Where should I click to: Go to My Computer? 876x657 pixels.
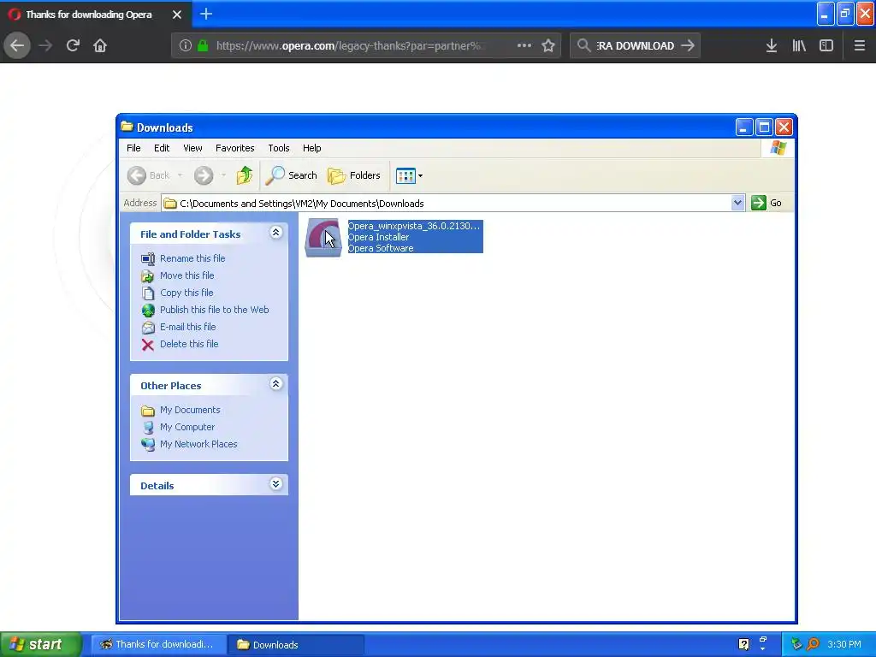point(187,427)
